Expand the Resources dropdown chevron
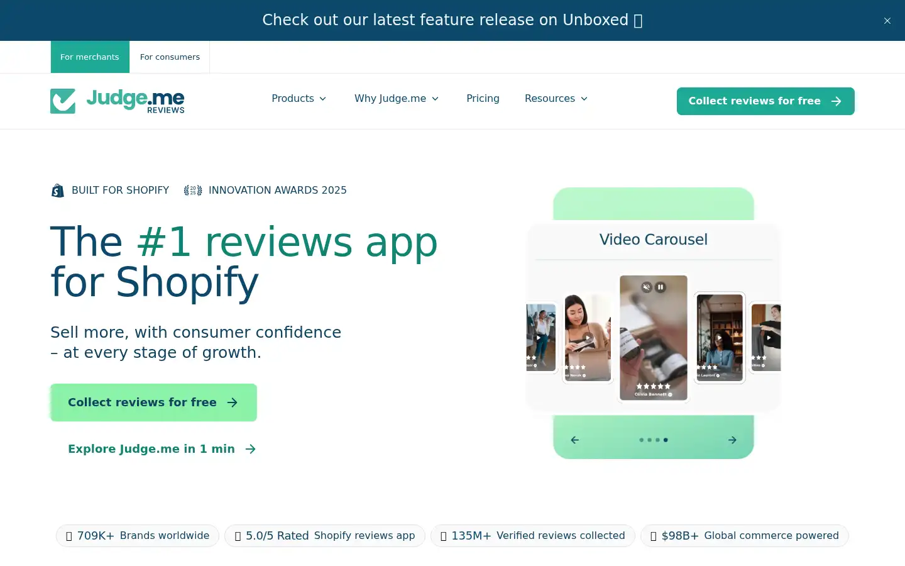 pyautogui.click(x=584, y=99)
